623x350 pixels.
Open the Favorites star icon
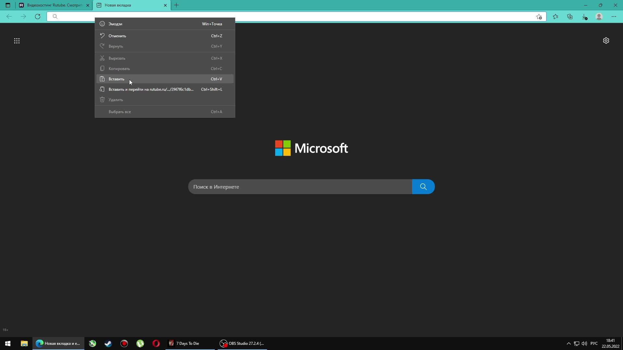tap(556, 17)
